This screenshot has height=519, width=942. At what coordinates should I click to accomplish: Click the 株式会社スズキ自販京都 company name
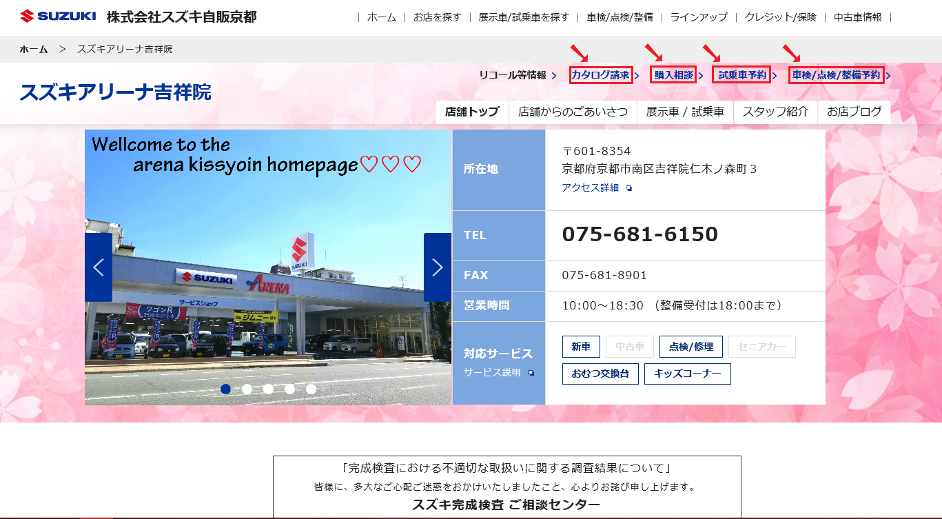[181, 17]
